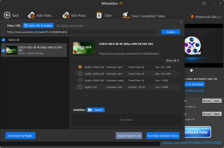The height and width of the screenshot is (148, 224).
Task: Click the large COSTA RICA preview thumbnail
Action: tap(84, 48)
